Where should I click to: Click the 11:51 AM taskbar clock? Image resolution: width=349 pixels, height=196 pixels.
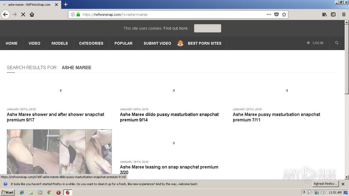pos(335,192)
